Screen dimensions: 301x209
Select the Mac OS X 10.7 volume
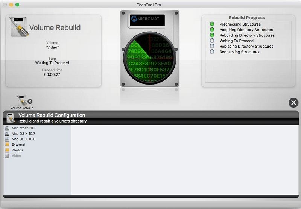23,133
